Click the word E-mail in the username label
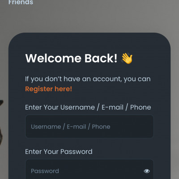 [112, 107]
